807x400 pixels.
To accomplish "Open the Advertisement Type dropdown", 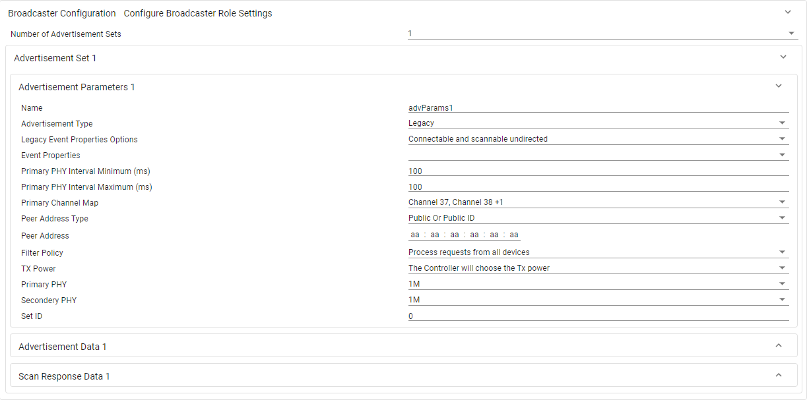I will 783,124.
